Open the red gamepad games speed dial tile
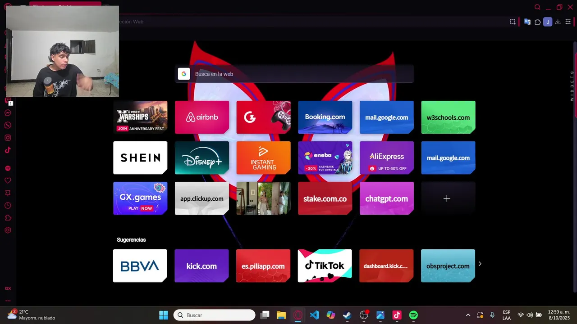The width and height of the screenshot is (577, 324). coord(263,117)
